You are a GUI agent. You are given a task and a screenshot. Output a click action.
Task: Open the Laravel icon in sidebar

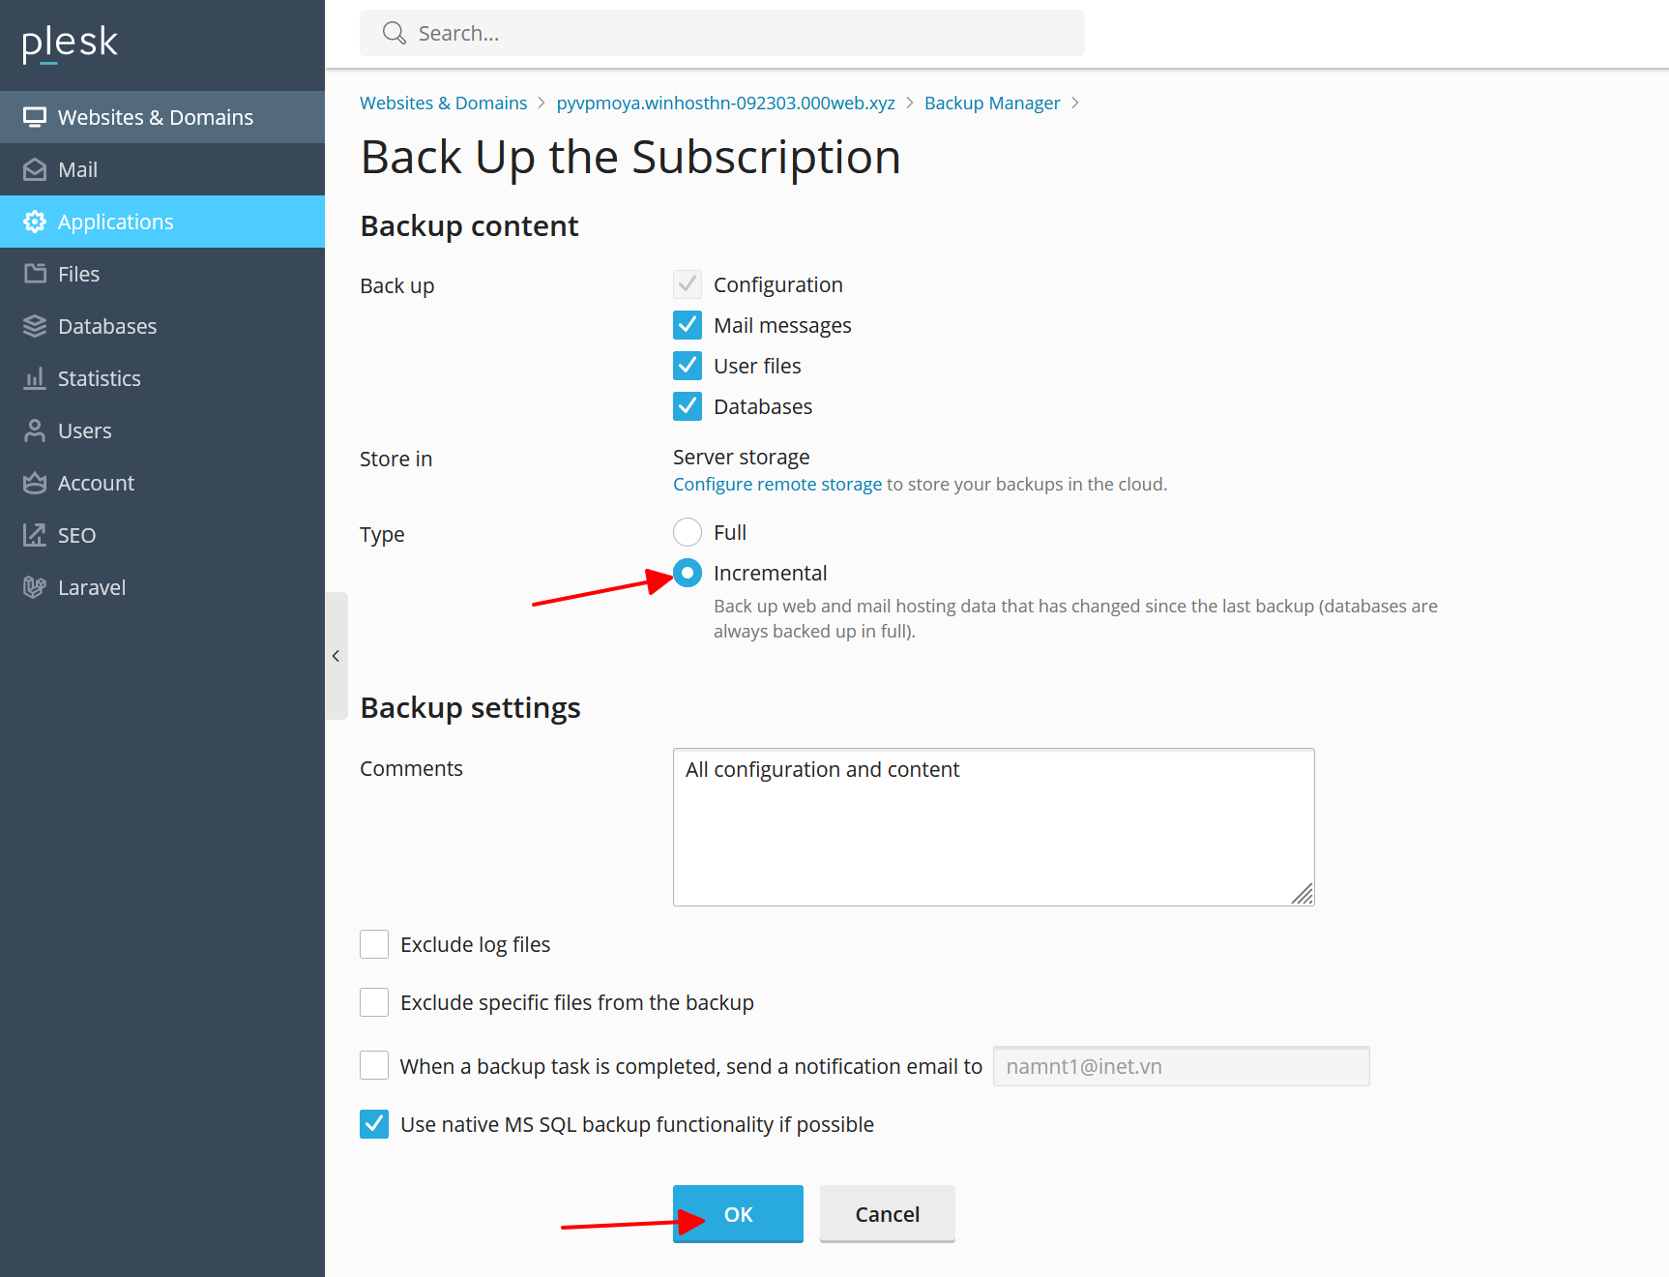tap(35, 587)
